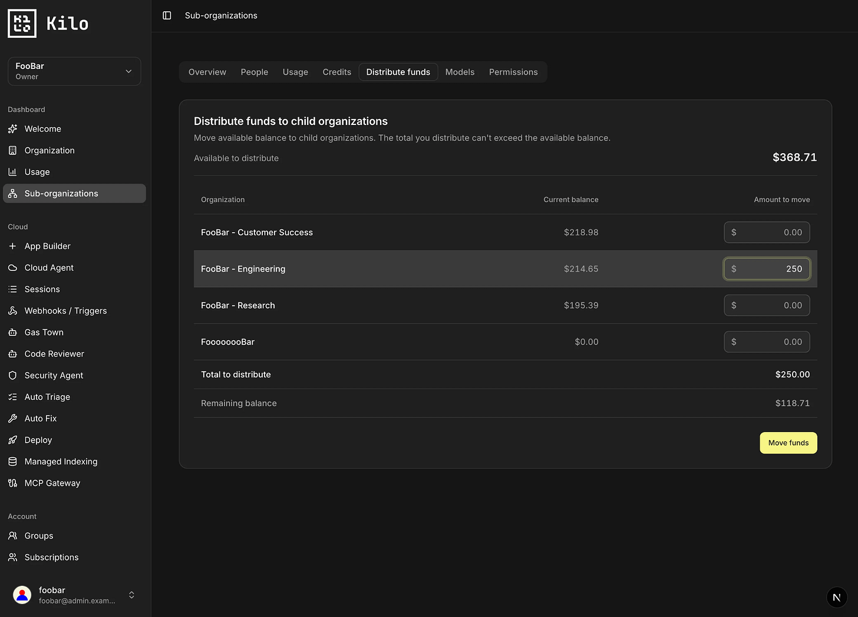Click the Security Agent shield icon
This screenshot has height=617, width=858.
coord(12,375)
